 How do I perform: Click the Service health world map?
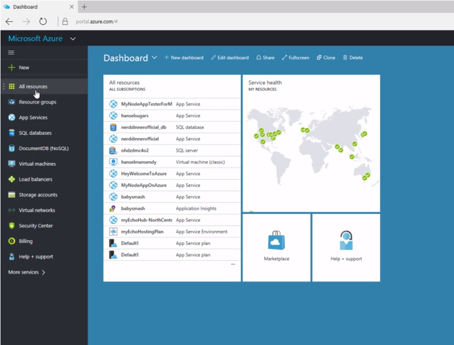coord(311,146)
